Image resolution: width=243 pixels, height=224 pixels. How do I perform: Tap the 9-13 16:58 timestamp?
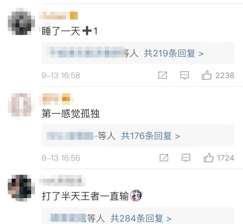(61, 75)
